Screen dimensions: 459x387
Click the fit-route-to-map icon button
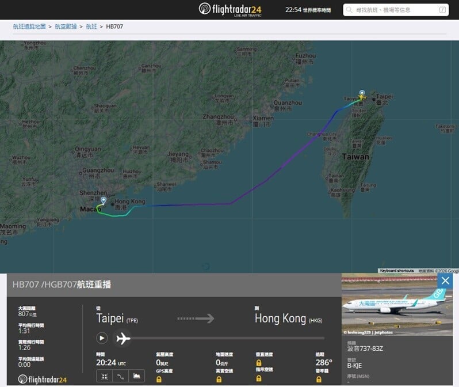coord(105,377)
